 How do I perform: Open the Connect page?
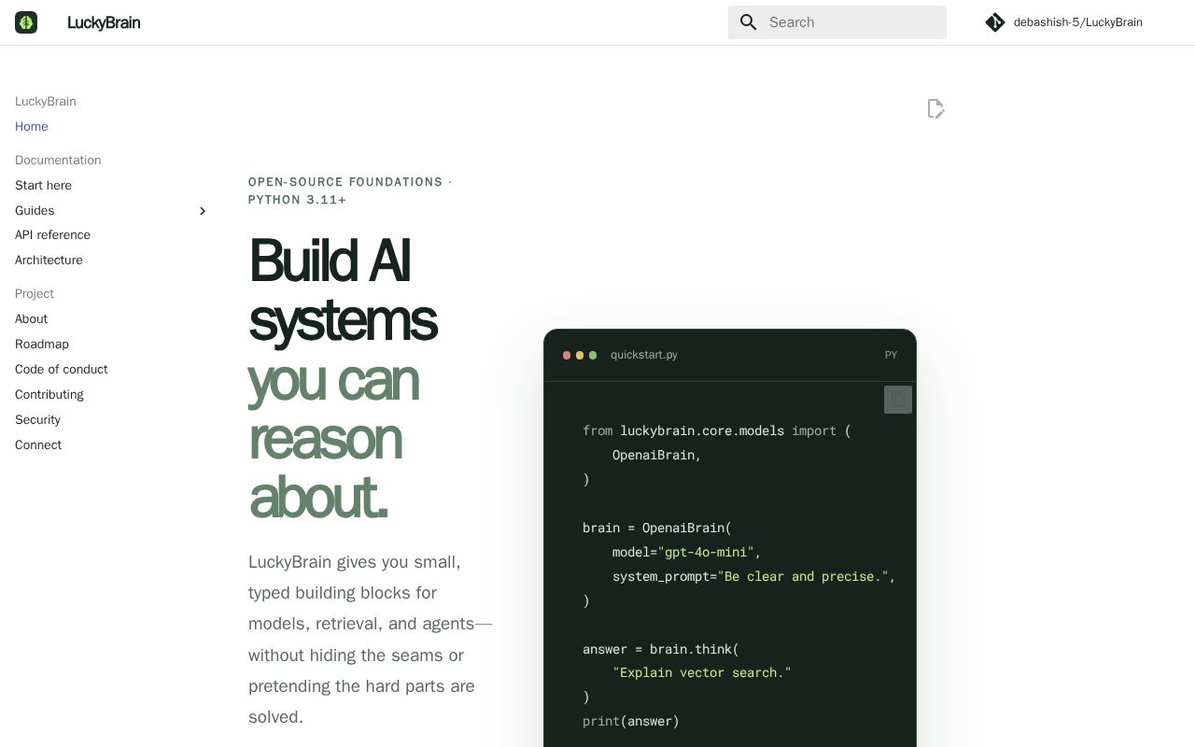(x=38, y=445)
